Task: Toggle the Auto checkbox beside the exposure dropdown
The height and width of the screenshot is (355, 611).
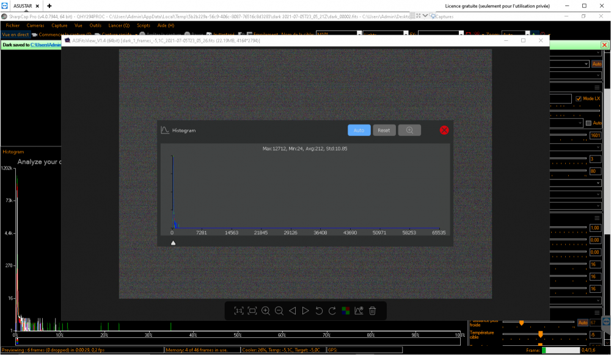Action: pos(588,123)
